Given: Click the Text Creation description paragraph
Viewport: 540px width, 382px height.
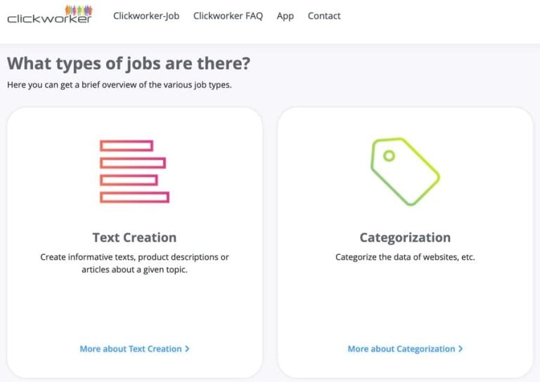Looking at the screenshot, I should click(134, 263).
